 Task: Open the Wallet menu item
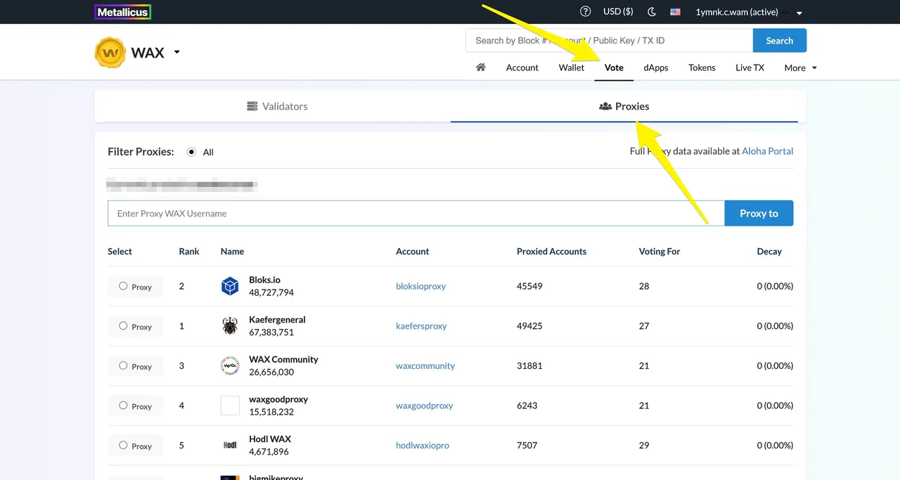[x=572, y=67]
